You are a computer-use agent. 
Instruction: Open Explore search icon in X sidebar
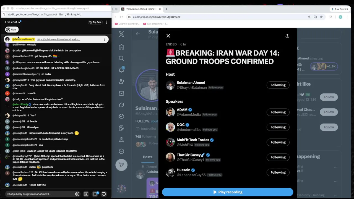pyautogui.click(x=121, y=58)
